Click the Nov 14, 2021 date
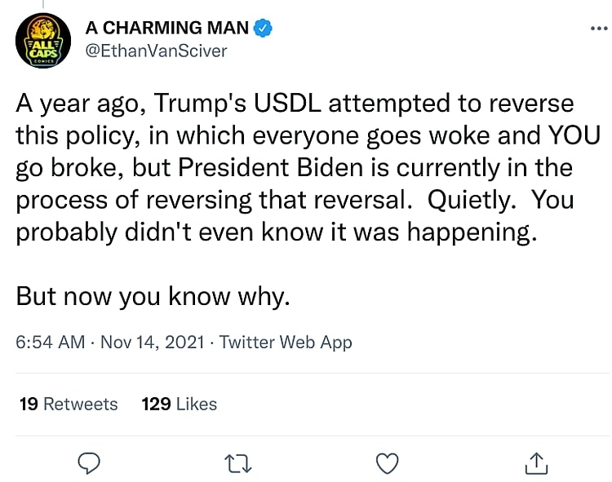The height and width of the screenshot is (482, 612). point(152,343)
